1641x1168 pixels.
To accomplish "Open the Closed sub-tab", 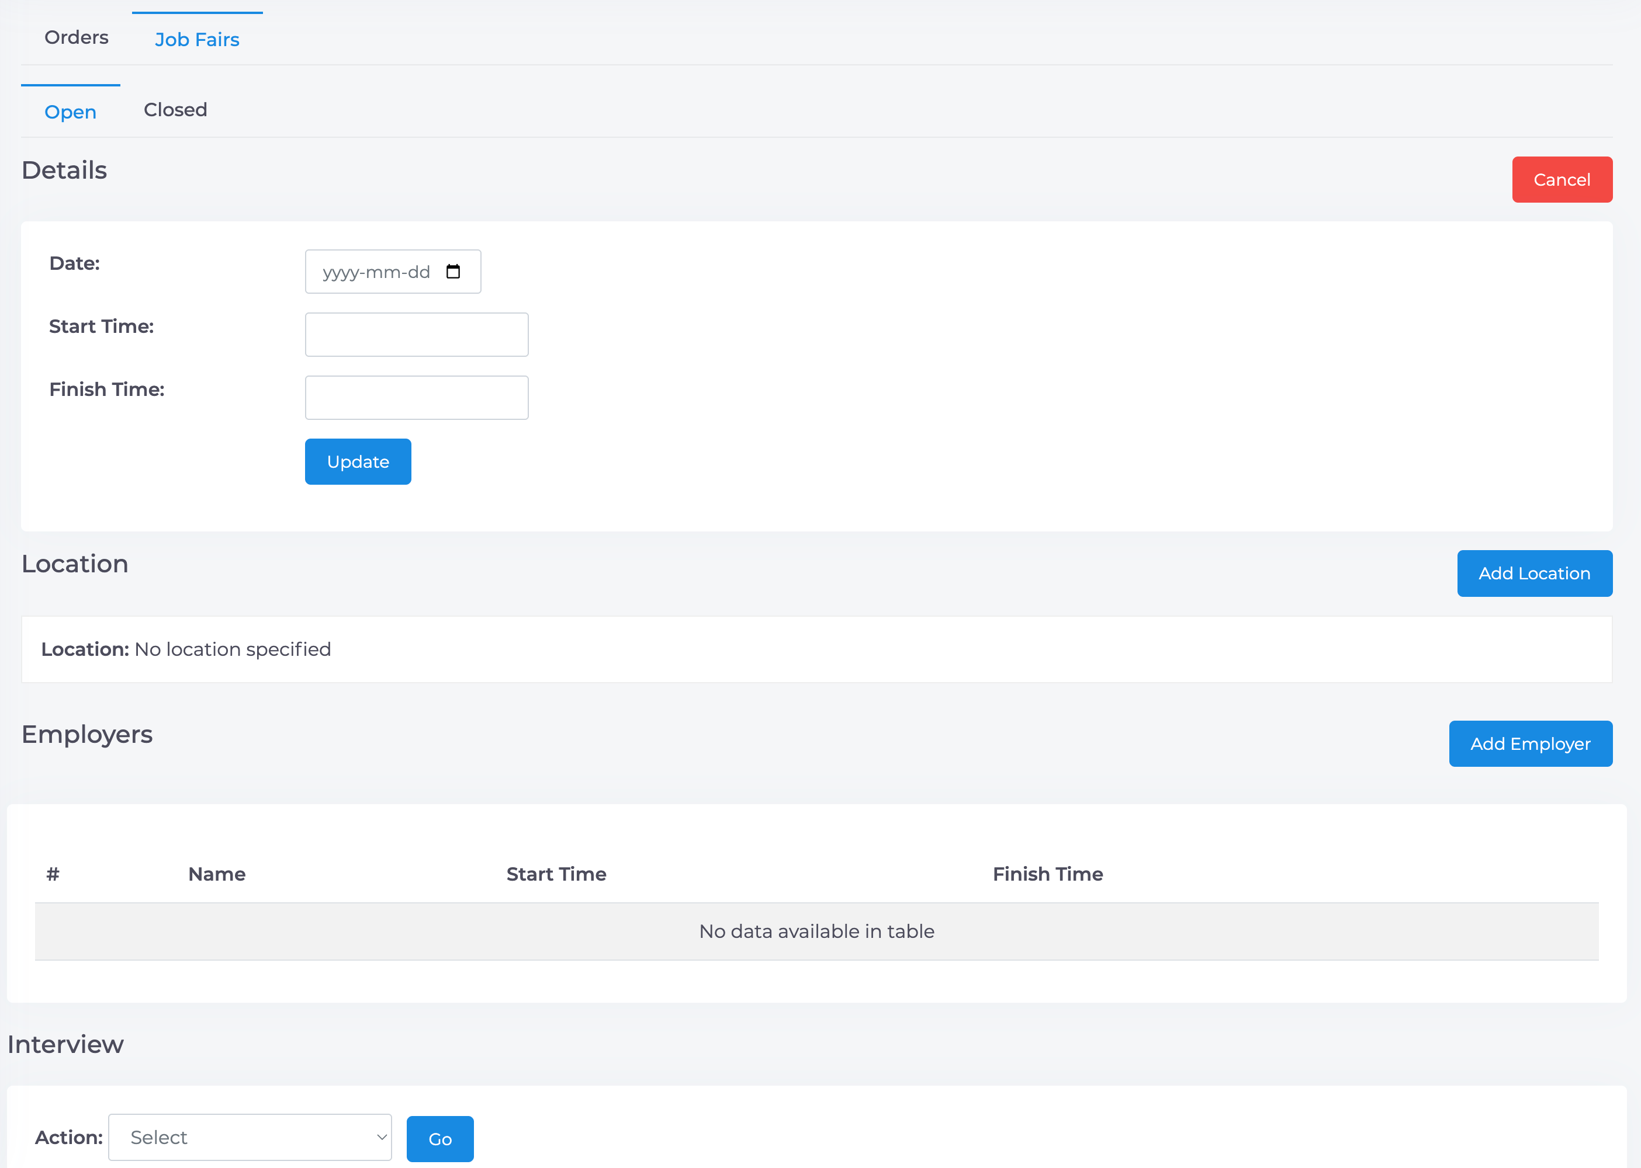I will point(176,110).
